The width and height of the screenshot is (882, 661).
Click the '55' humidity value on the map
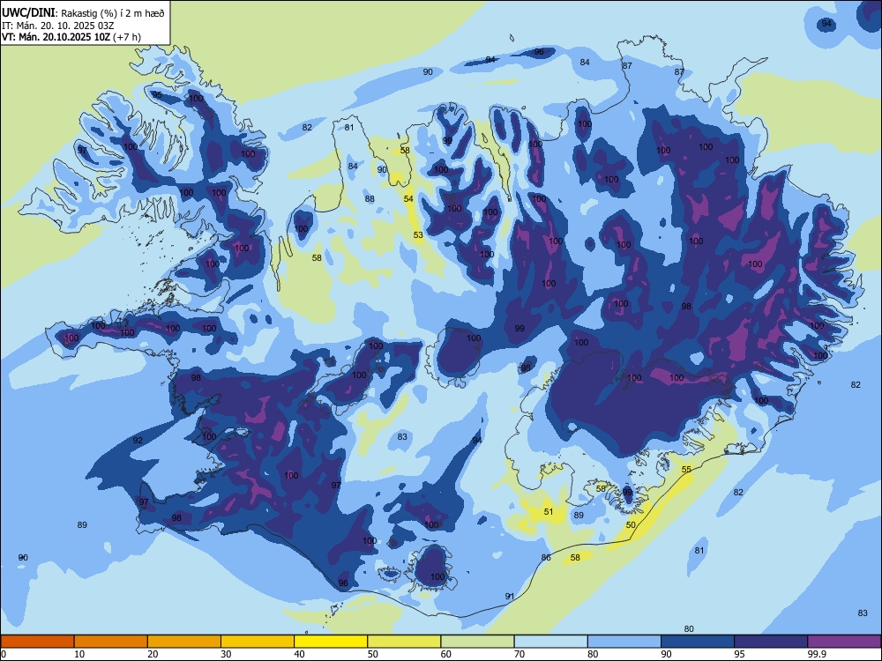pyautogui.click(x=686, y=470)
